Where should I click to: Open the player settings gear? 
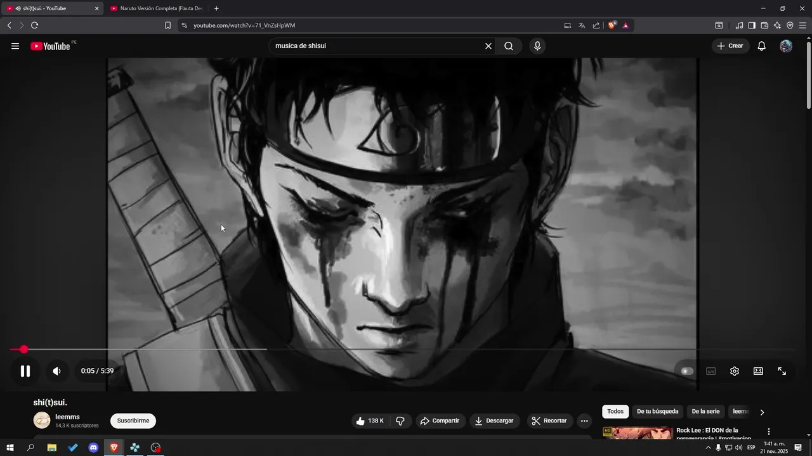pos(735,371)
